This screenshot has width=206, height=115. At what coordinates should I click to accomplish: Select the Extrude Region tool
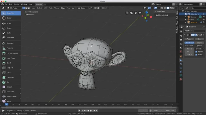tap(11, 53)
